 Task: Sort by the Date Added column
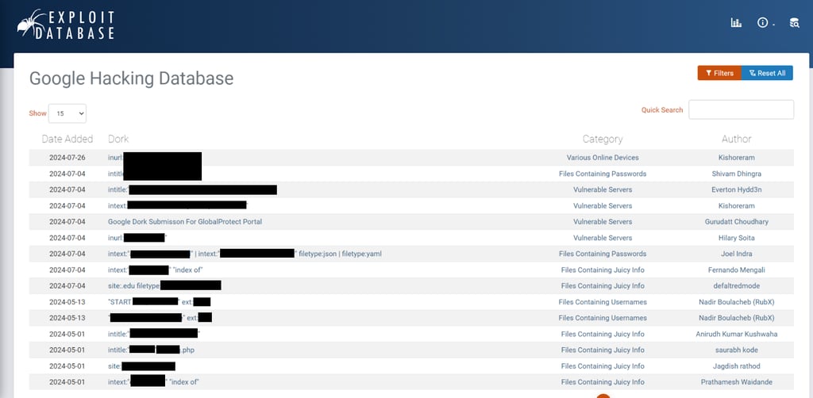67,139
